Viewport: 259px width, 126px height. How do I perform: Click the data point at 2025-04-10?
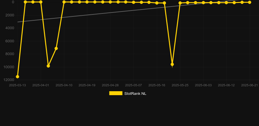pos(64,2)
